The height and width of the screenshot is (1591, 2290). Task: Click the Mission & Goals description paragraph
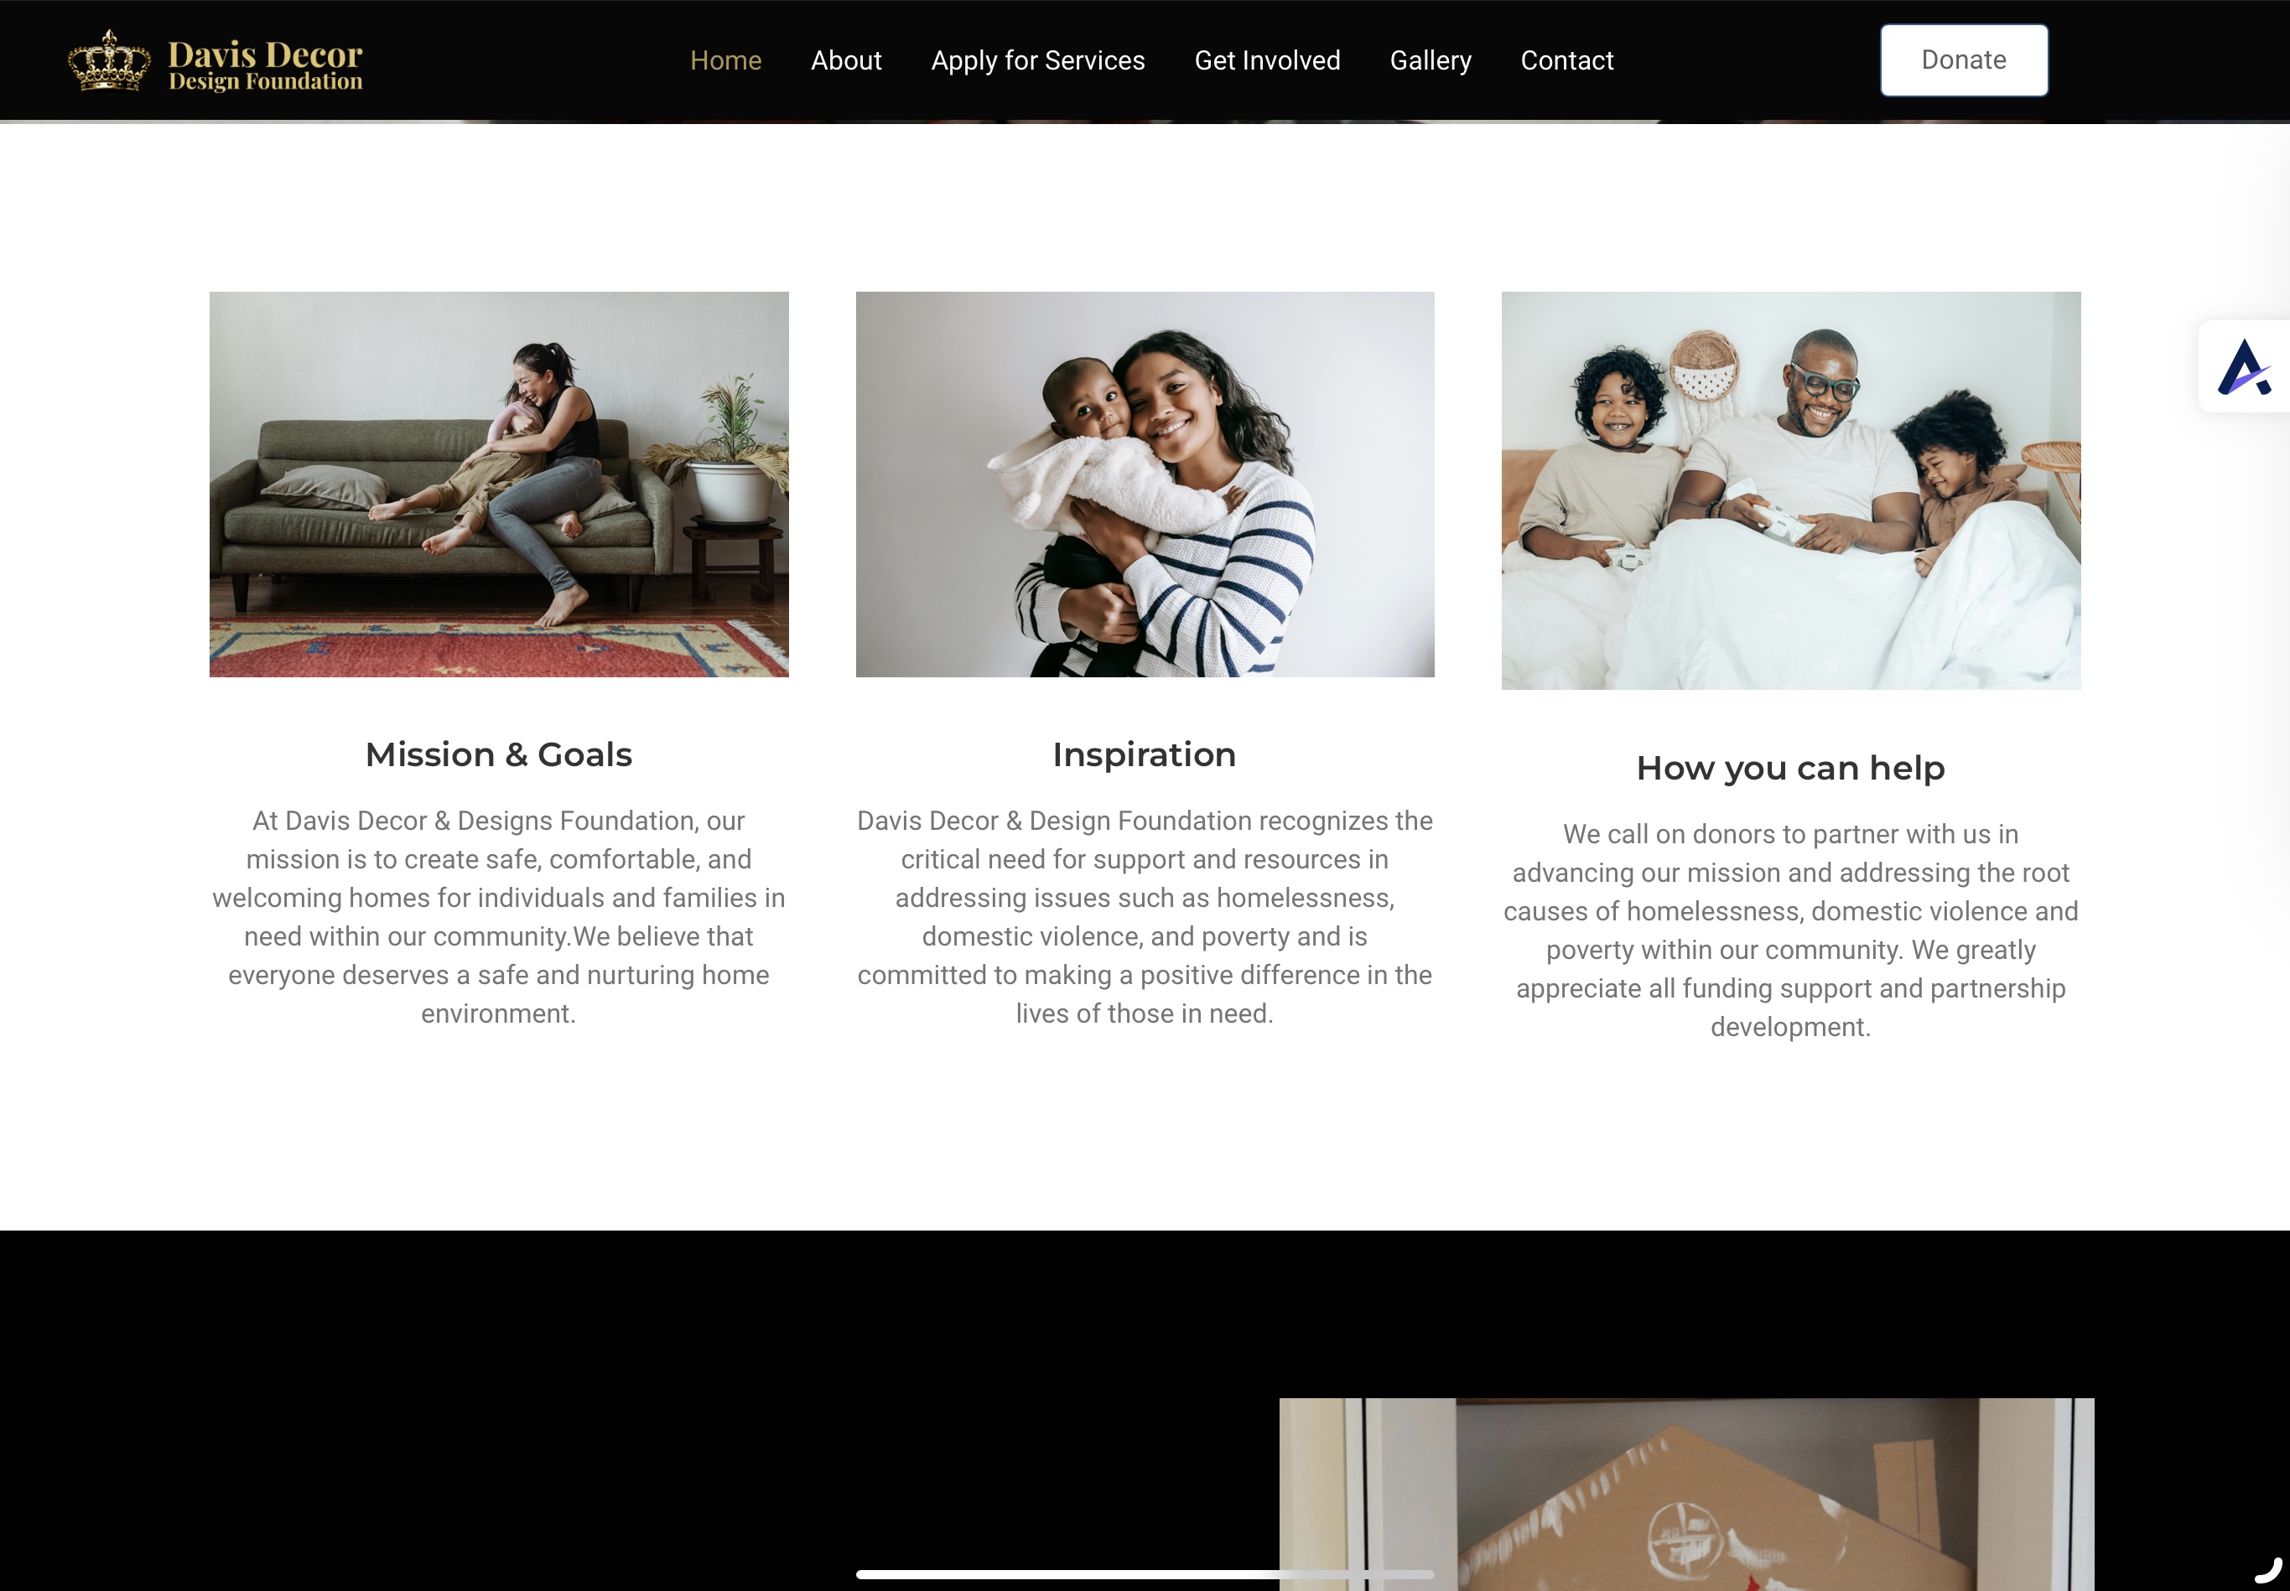click(x=498, y=917)
